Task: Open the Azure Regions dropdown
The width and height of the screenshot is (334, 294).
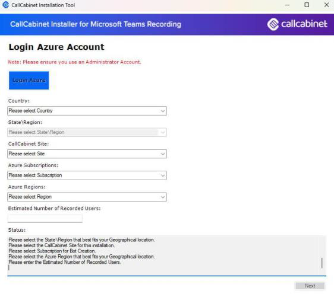Action: (87, 197)
